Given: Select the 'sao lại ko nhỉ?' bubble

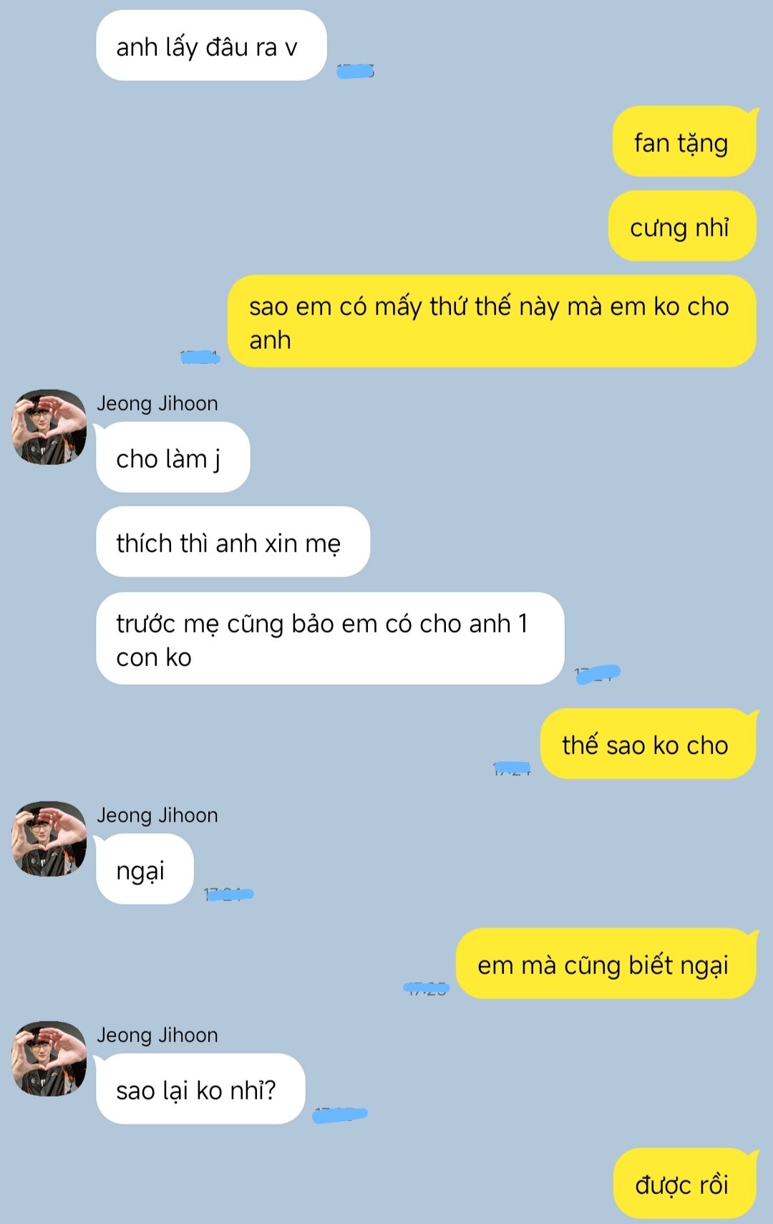Looking at the screenshot, I should (200, 1089).
